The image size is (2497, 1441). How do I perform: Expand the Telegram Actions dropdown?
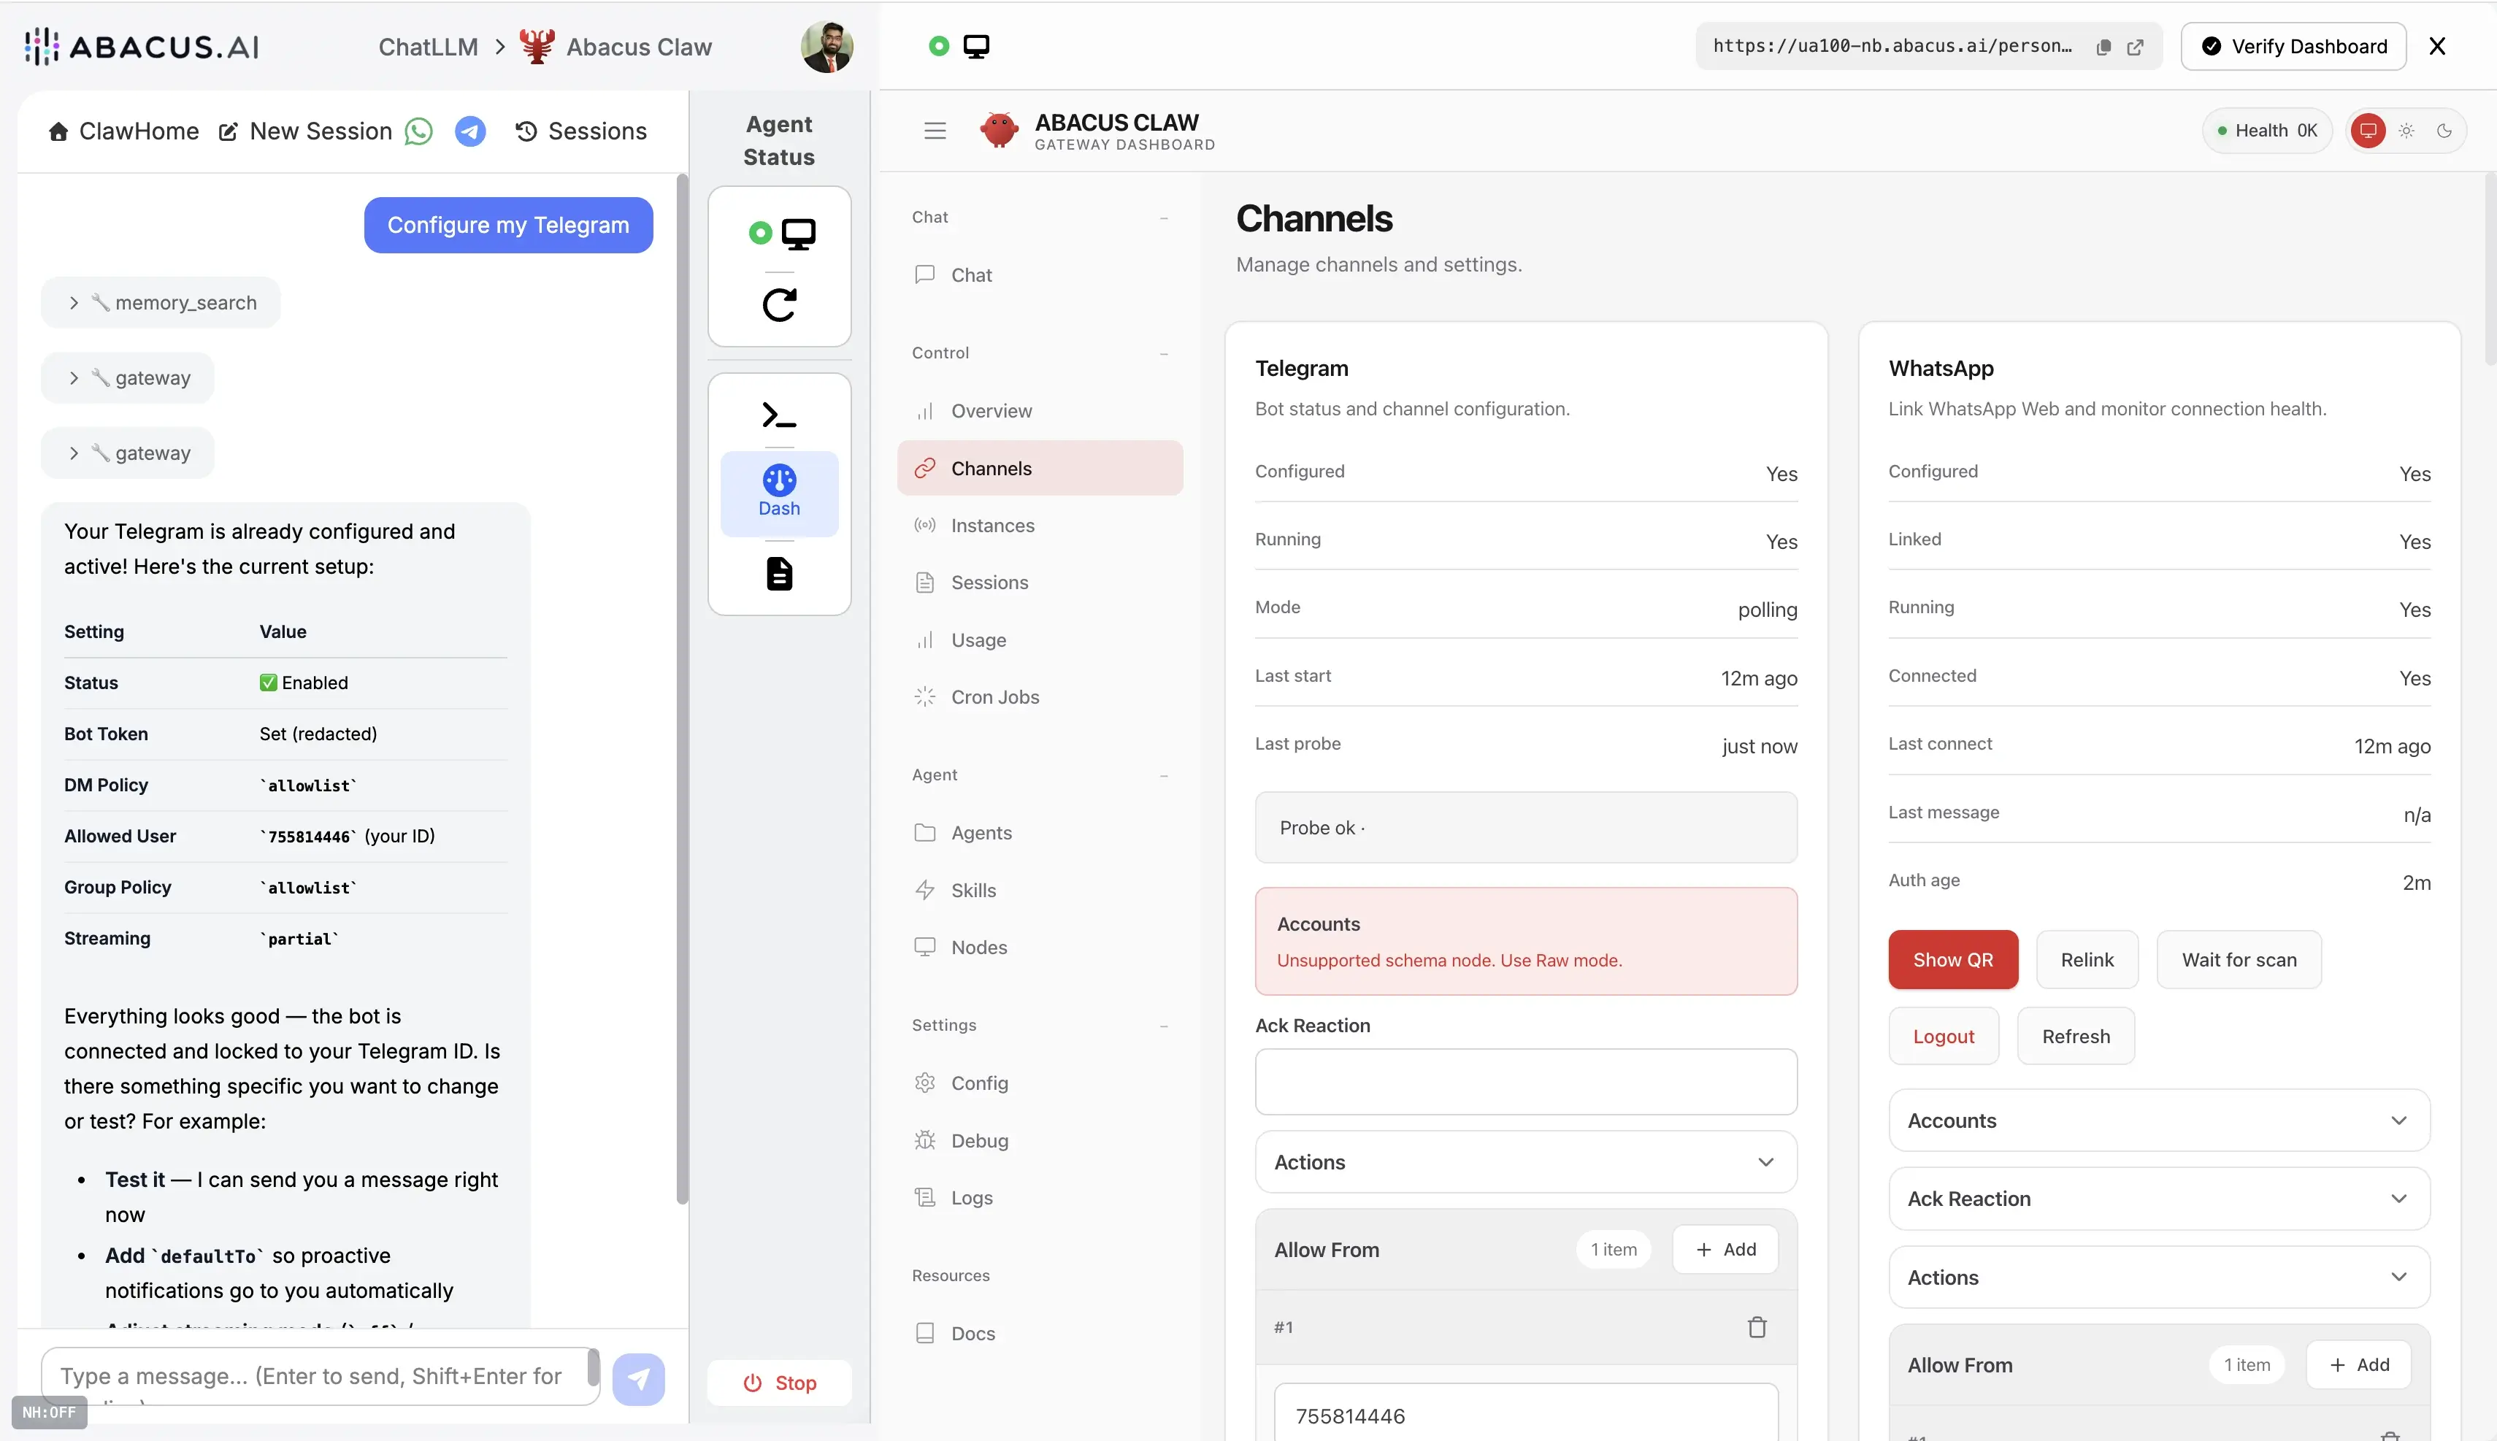point(1525,1162)
